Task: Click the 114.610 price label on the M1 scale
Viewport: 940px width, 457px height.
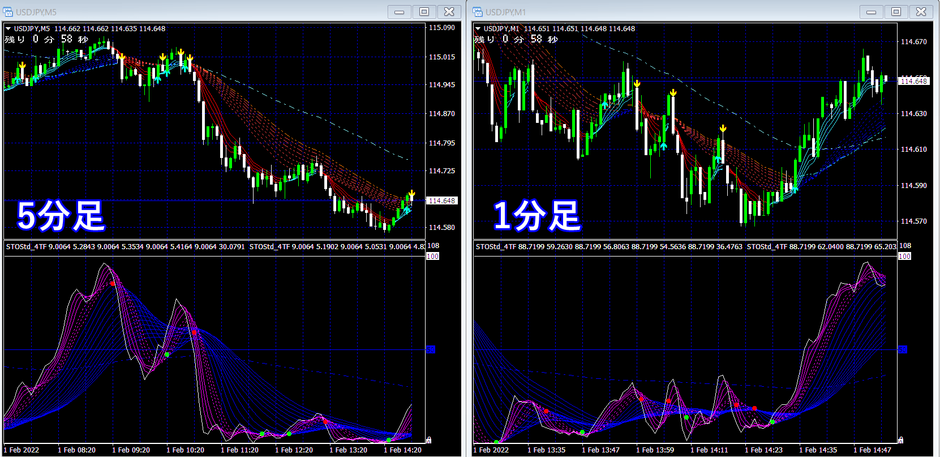Action: pos(914,149)
